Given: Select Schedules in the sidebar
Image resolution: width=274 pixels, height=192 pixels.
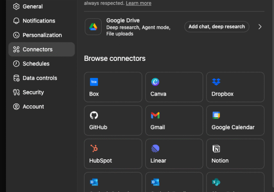Looking at the screenshot, I should pyautogui.click(x=36, y=64).
